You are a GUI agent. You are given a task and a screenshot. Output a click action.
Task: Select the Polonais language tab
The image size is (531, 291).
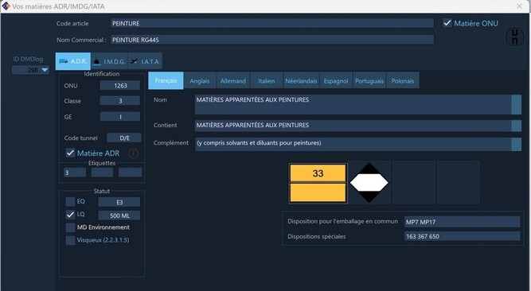point(403,80)
